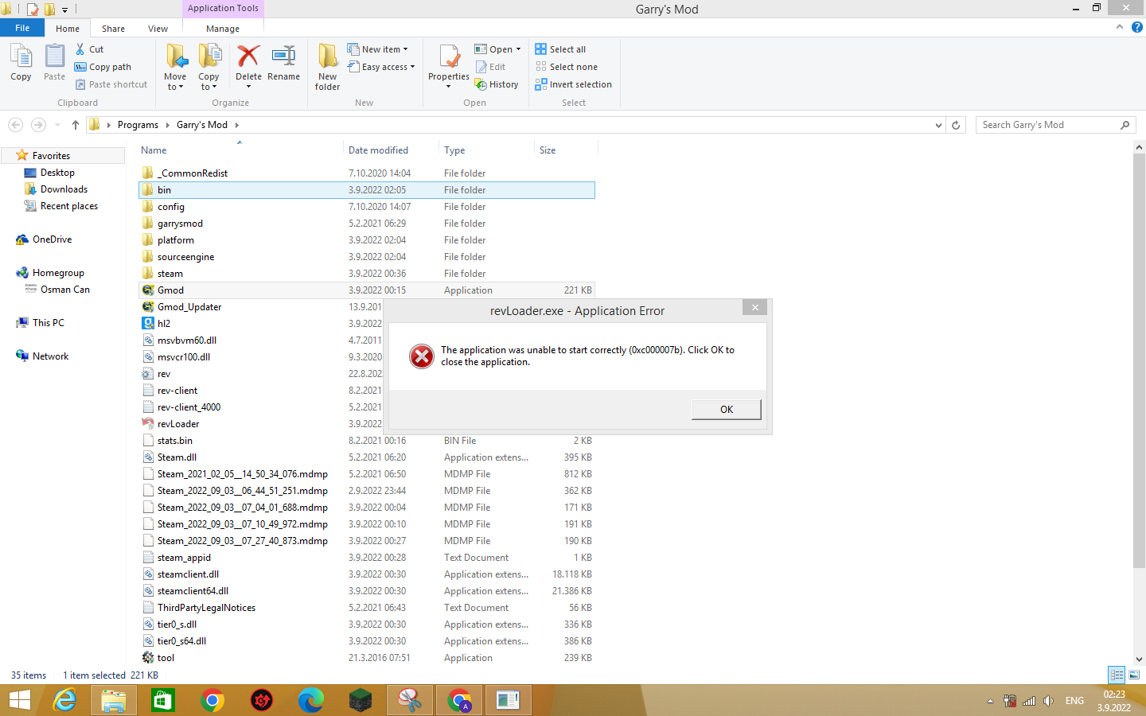Switch to the Share ribbon tab
The width and height of the screenshot is (1146, 716).
[113, 29]
